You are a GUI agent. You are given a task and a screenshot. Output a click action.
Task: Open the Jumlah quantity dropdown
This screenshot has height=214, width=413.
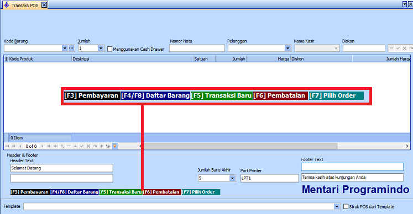click(x=101, y=48)
